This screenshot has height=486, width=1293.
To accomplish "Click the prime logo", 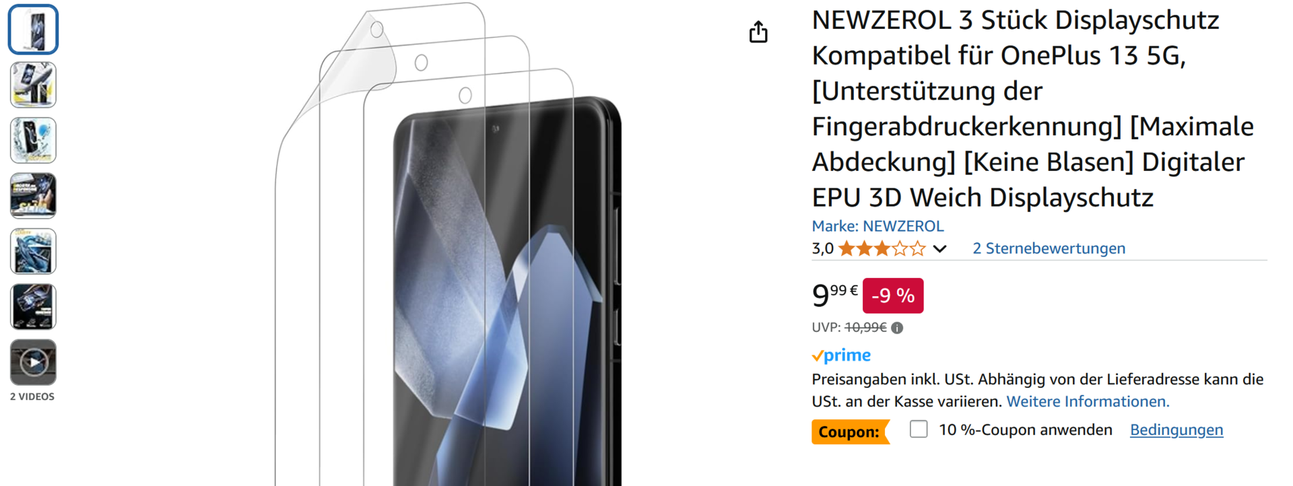I will click(x=841, y=355).
